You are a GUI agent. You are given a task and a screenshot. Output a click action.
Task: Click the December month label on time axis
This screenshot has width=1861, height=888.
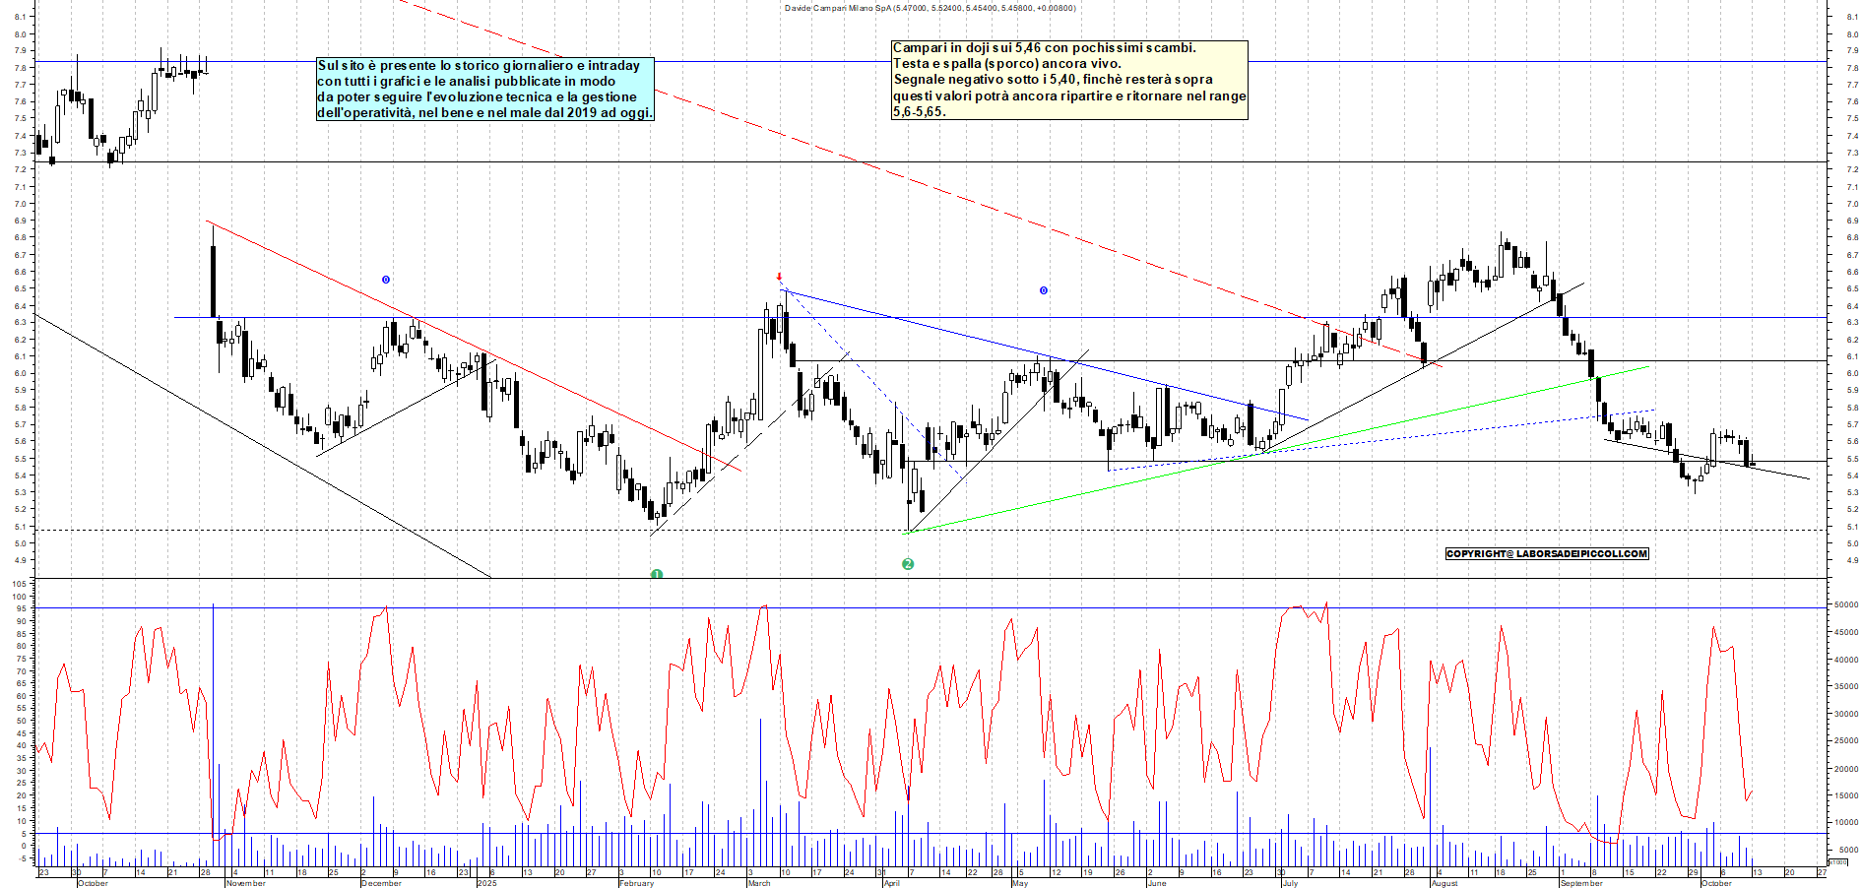coord(381,883)
